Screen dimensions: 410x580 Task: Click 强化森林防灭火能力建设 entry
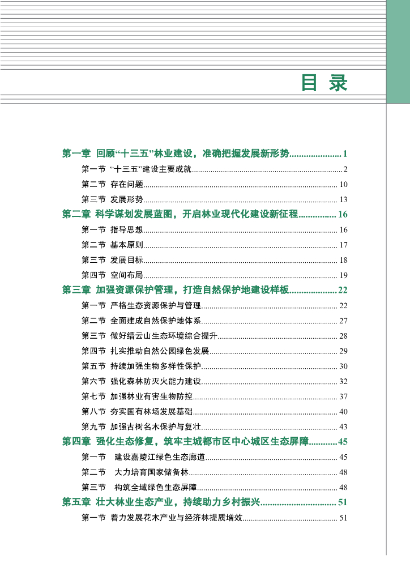(215, 381)
